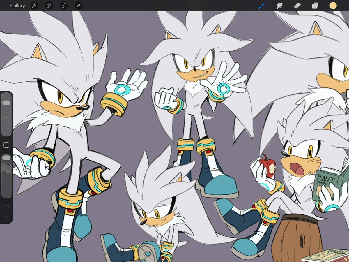
Task: Open the Adjustments magic wand menu
Action: coord(49,6)
